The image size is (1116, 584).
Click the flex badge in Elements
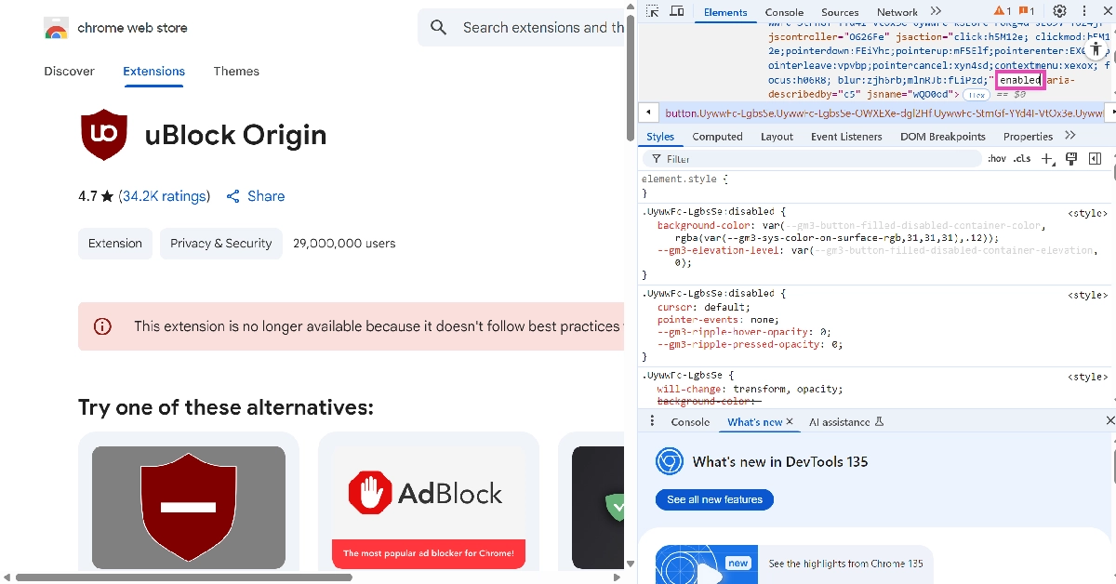coord(976,95)
